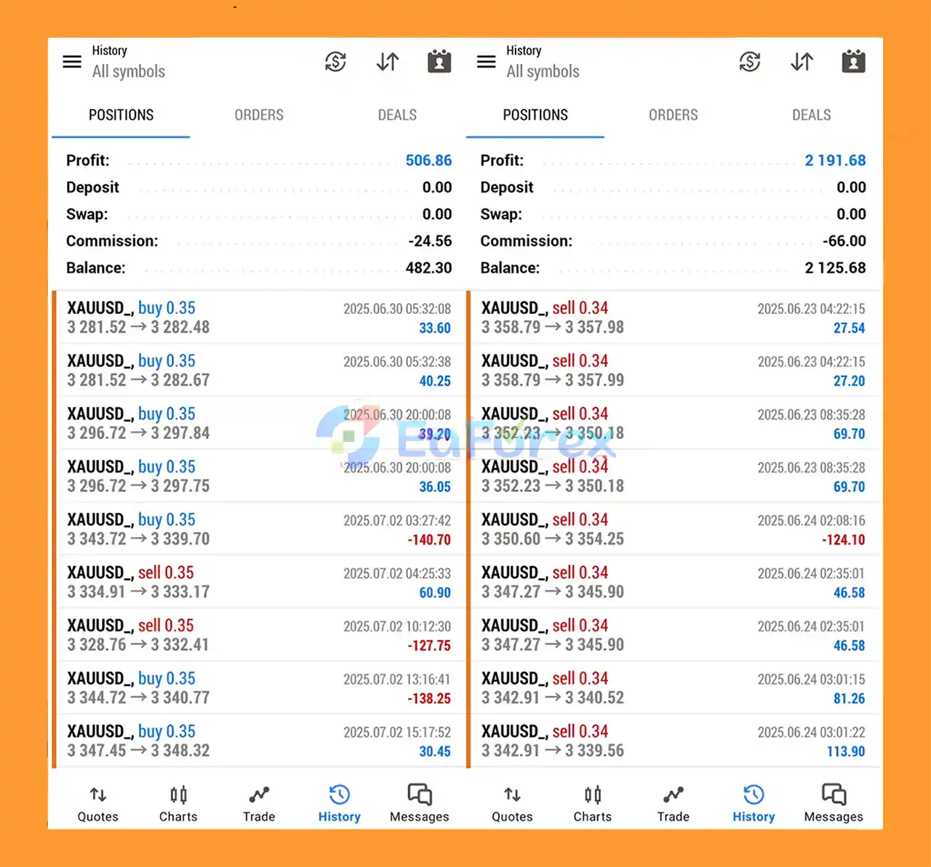The width and height of the screenshot is (931, 867).
Task: Tap timestamp 2025.06.24 02:08:16
Action: (811, 520)
